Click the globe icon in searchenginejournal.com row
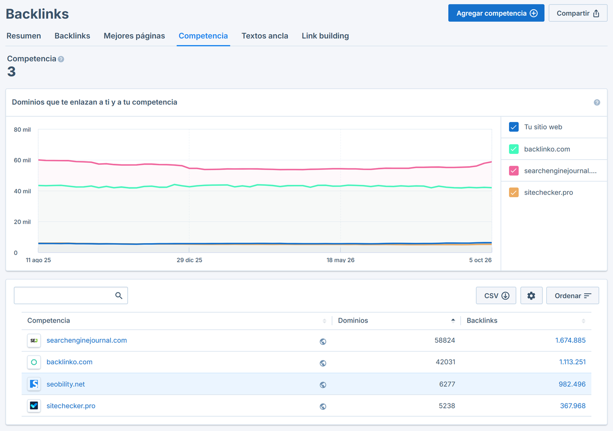This screenshot has height=431, width=613. coord(323,341)
